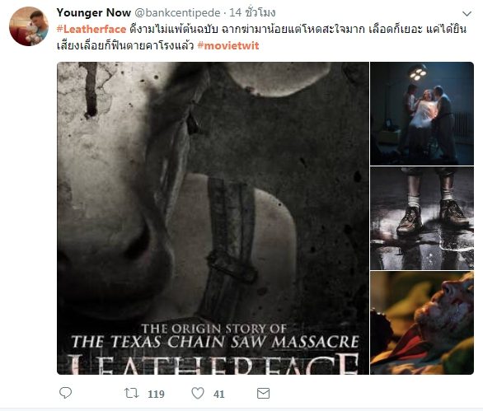The height and width of the screenshot is (411, 483).
Task: Open Younger Now profile avatar
Action: [29, 26]
